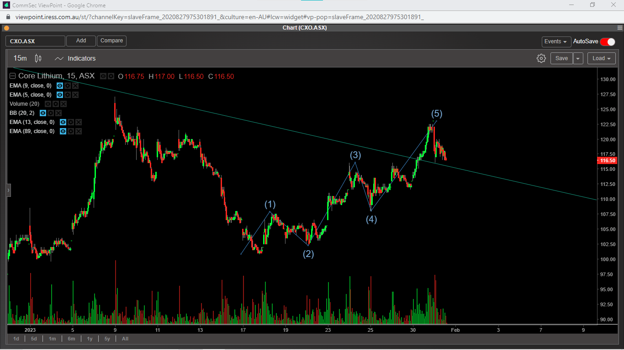
Task: Click the Save button
Action: click(x=561, y=58)
